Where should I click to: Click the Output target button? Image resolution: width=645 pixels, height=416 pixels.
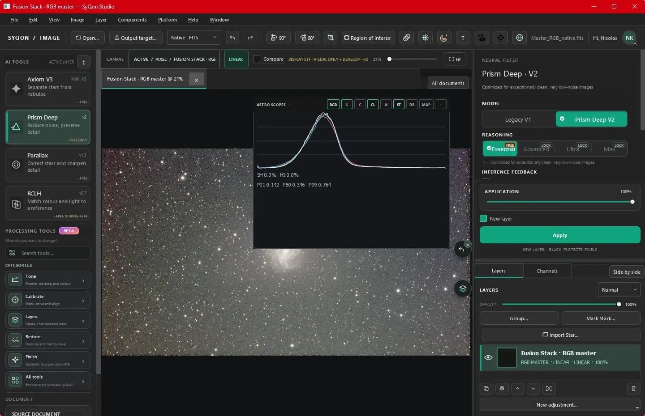(135, 38)
